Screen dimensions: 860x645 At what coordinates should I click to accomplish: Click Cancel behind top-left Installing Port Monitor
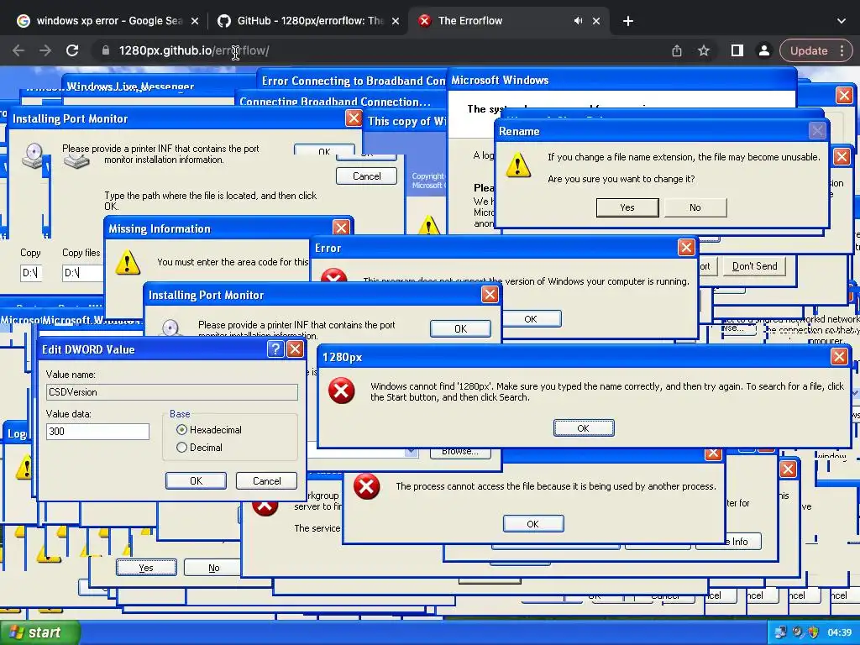pos(366,176)
